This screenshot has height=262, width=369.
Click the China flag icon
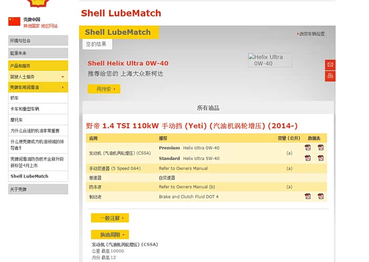coord(14,22)
